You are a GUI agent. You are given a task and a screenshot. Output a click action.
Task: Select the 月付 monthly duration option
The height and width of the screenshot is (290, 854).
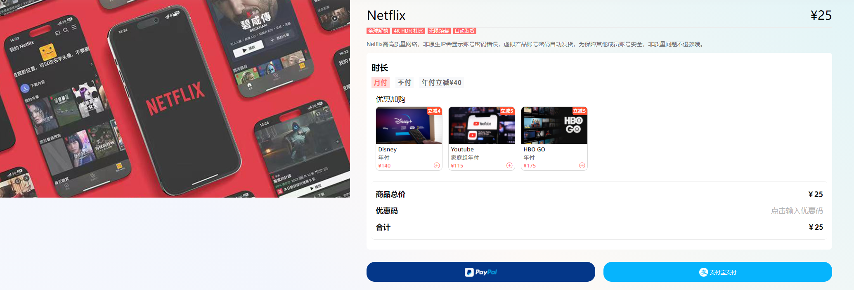point(380,83)
